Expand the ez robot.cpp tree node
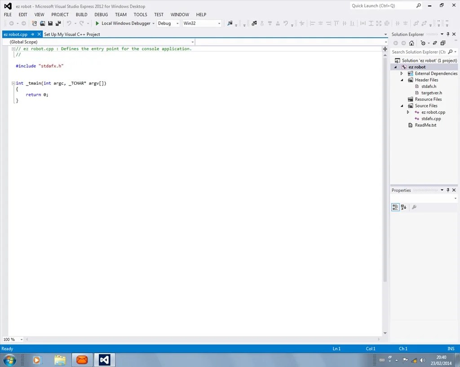Viewport: 460px width, 367px height. tap(408, 112)
